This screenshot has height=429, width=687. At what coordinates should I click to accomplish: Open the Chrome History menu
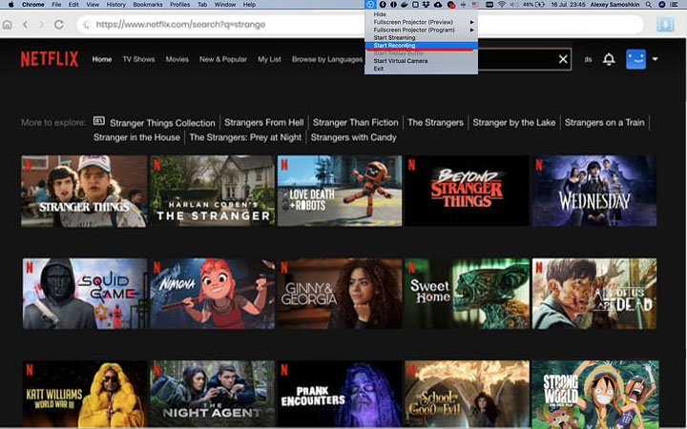[x=115, y=5]
